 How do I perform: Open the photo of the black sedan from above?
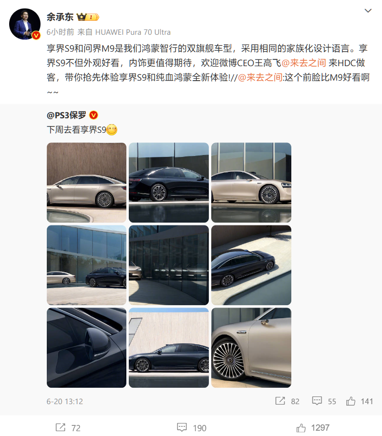(x=251, y=265)
